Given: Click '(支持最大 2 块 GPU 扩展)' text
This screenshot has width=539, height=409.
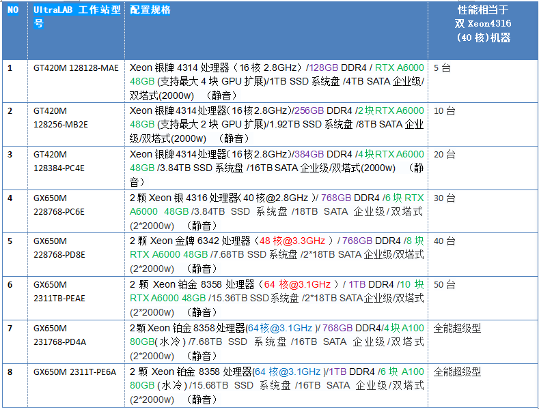Looking at the screenshot, I should click(x=212, y=124).
